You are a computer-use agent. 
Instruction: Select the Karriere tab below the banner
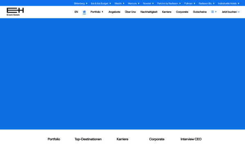click(x=122, y=139)
